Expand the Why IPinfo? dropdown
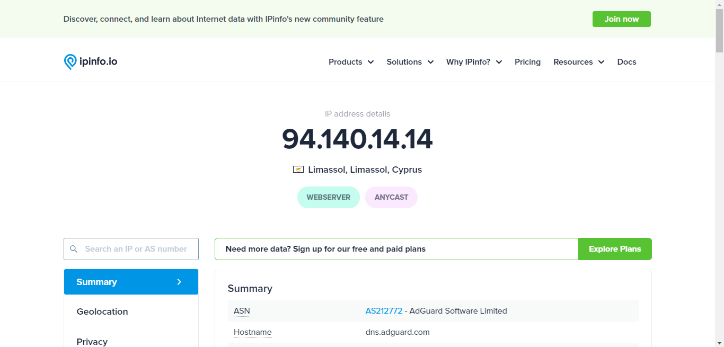The height and width of the screenshot is (347, 724). 473,62
